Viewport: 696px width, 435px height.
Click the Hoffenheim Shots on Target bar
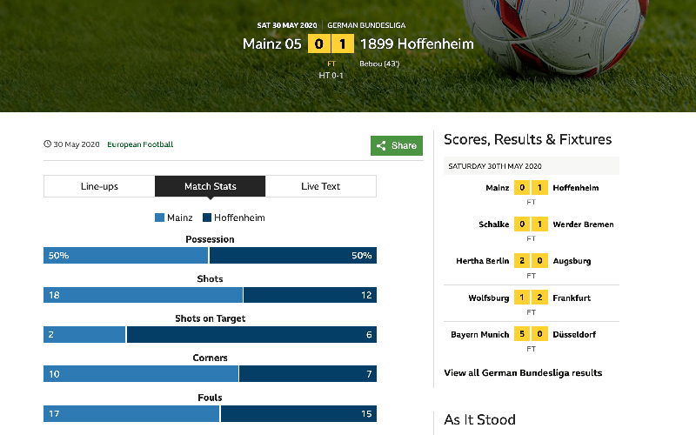(251, 334)
